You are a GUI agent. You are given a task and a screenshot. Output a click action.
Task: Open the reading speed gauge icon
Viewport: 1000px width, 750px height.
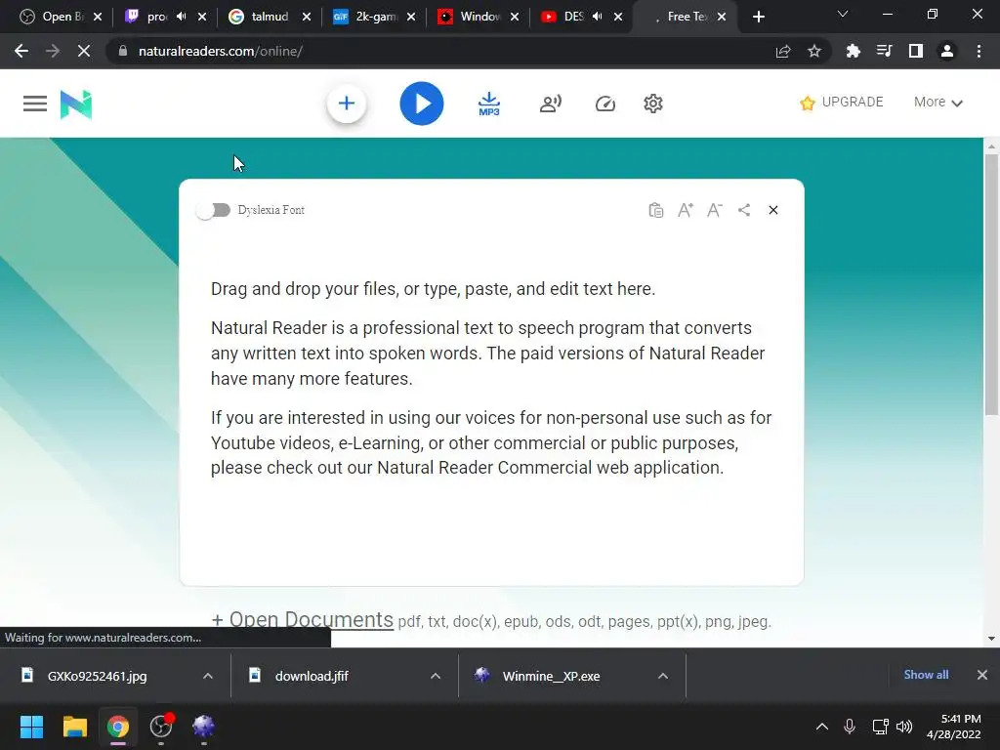pos(605,104)
